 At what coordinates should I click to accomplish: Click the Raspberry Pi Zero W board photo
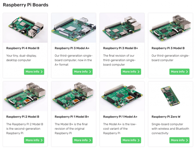pyautogui.click(x=171, y=96)
